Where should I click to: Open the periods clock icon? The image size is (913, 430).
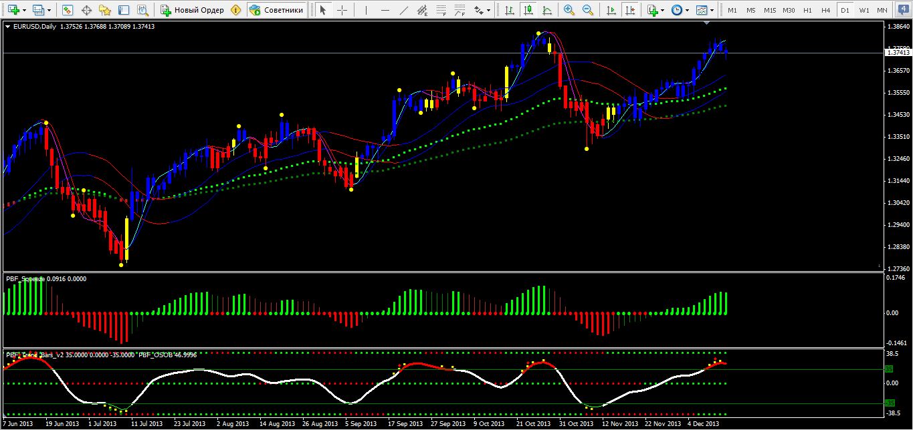coord(676,10)
